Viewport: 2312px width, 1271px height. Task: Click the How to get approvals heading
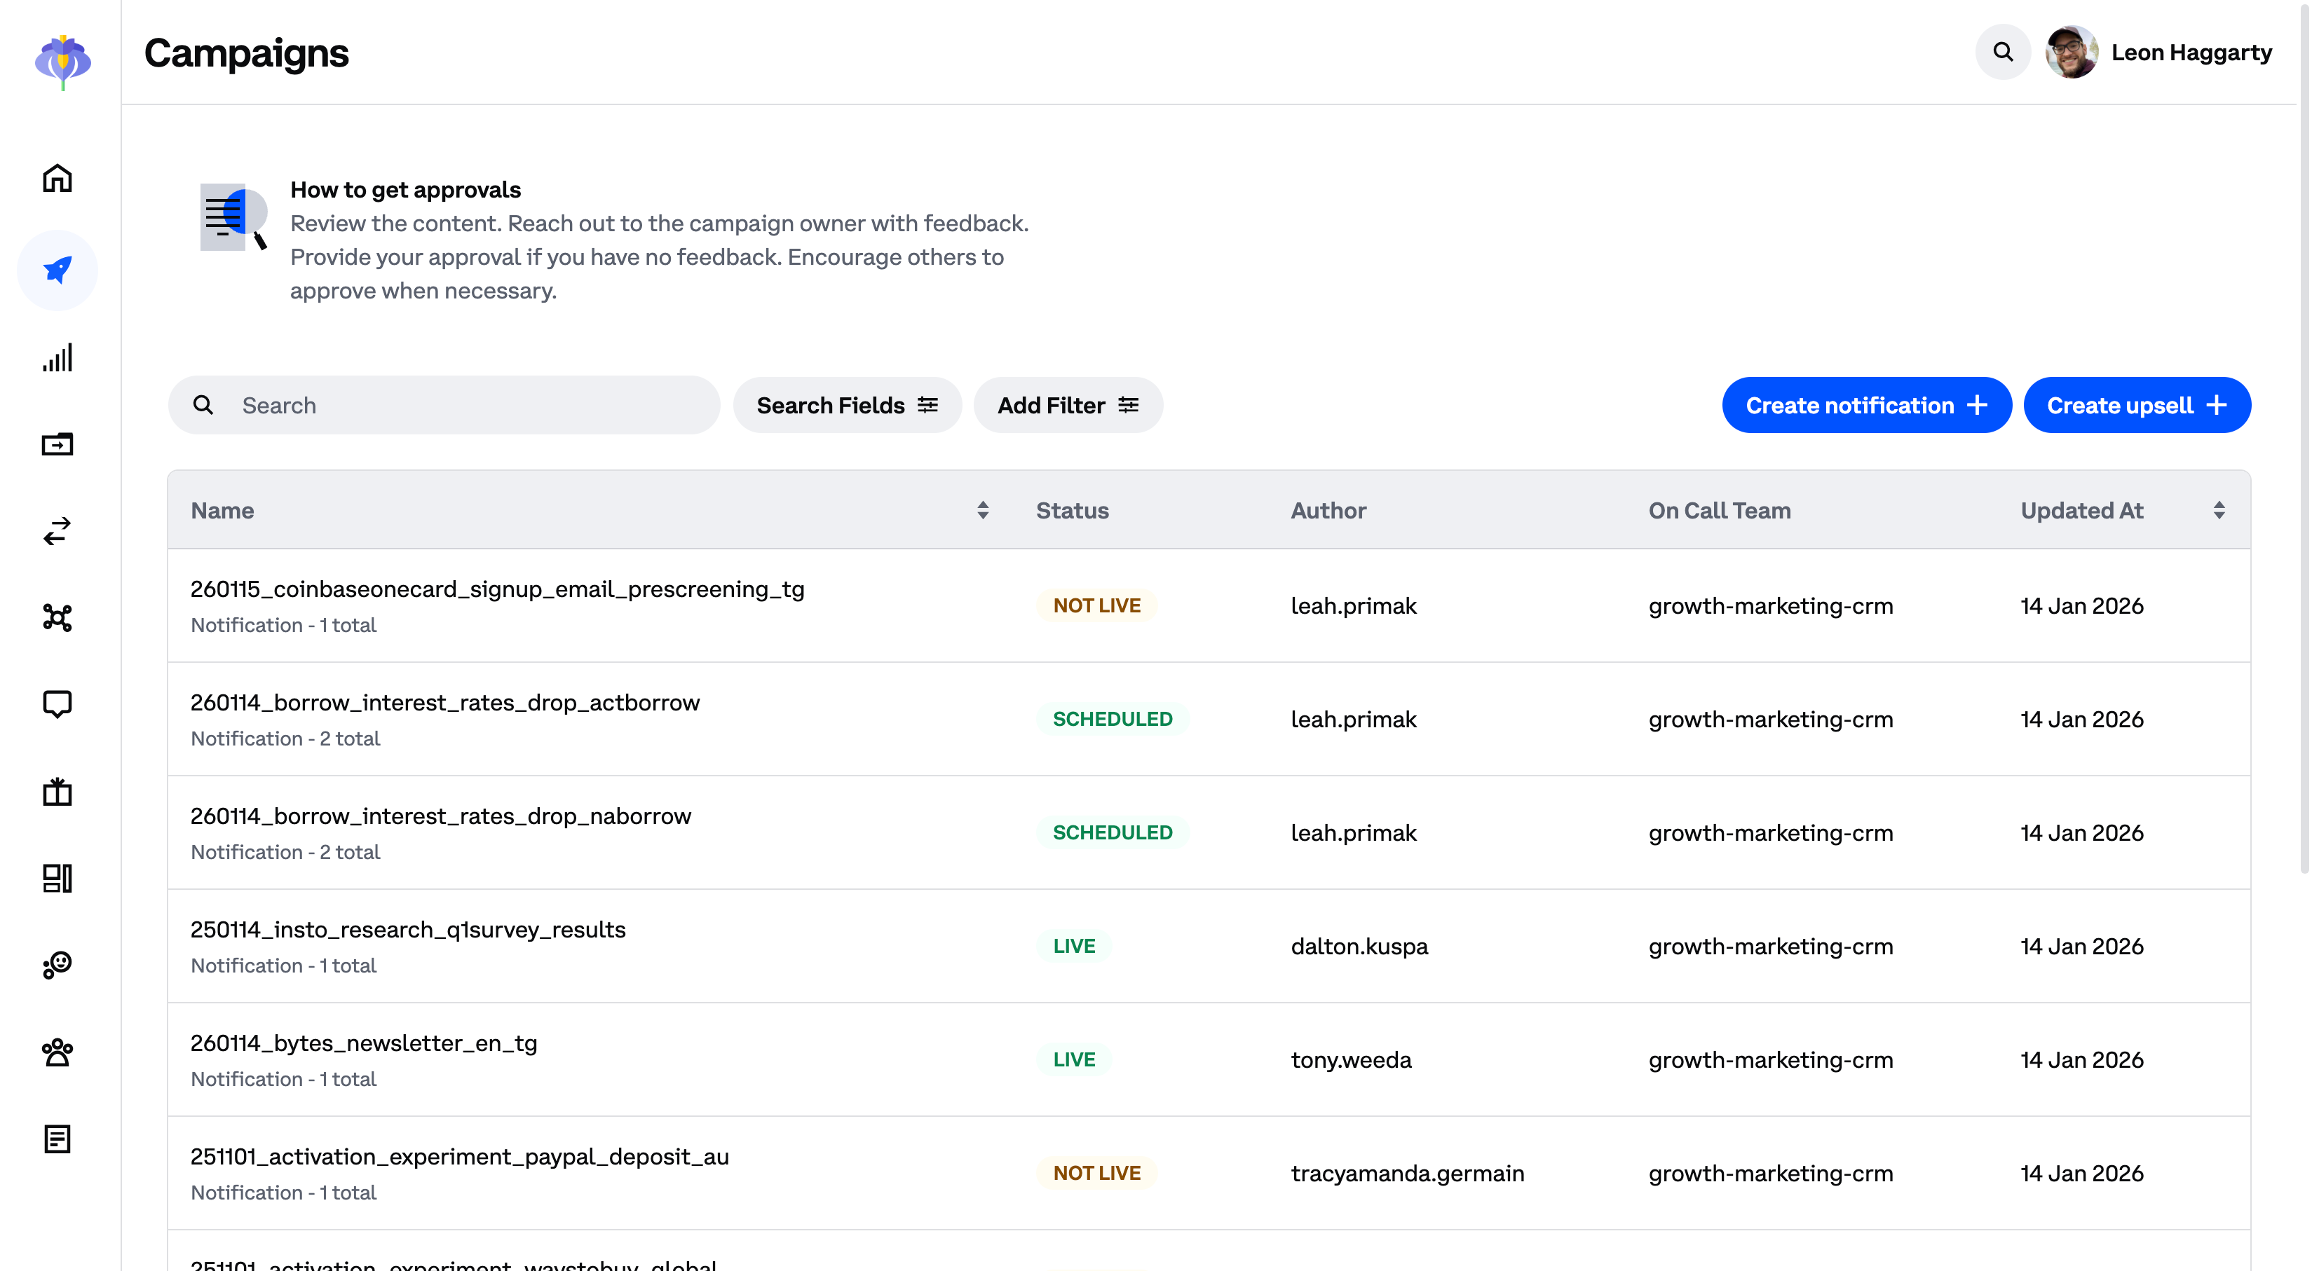point(404,189)
